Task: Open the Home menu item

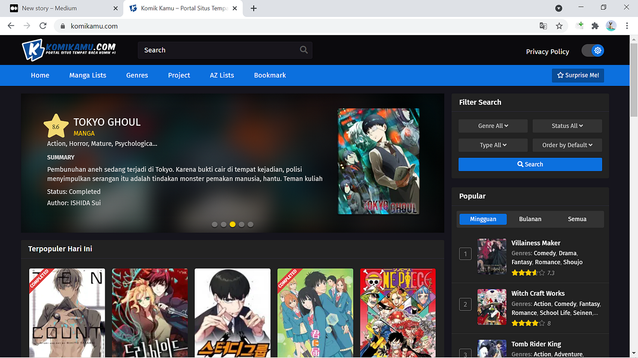Action: pyautogui.click(x=40, y=75)
